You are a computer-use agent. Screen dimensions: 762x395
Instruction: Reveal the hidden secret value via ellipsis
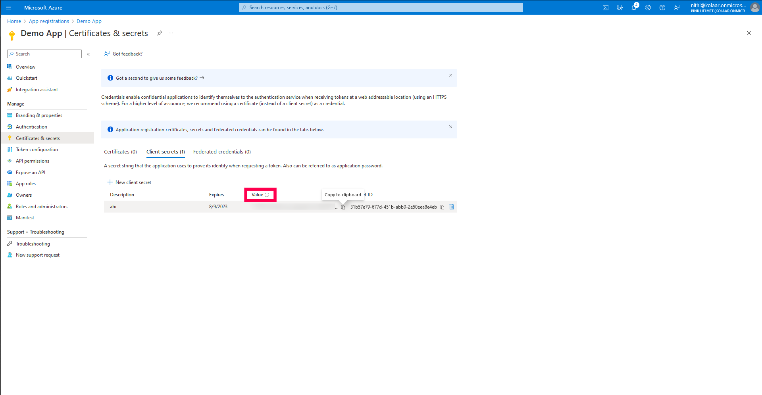(336, 207)
